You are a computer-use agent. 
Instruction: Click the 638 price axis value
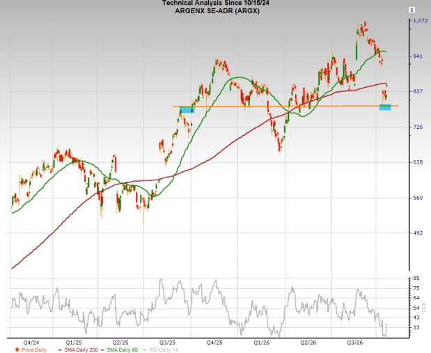point(418,162)
